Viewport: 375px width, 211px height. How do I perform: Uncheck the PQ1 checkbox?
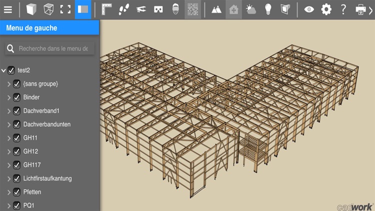click(16, 205)
